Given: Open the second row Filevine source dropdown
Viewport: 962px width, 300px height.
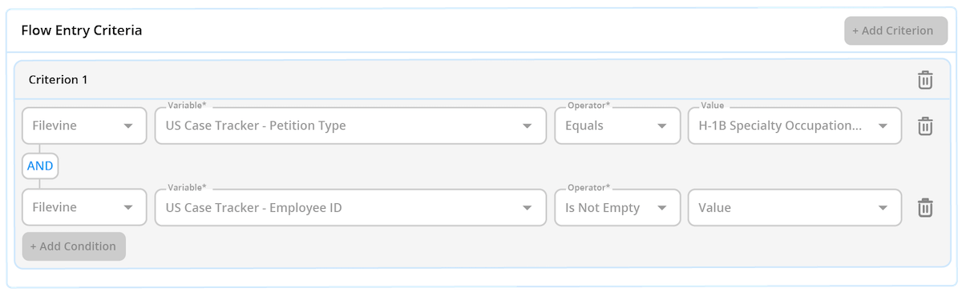Looking at the screenshot, I should (x=84, y=207).
